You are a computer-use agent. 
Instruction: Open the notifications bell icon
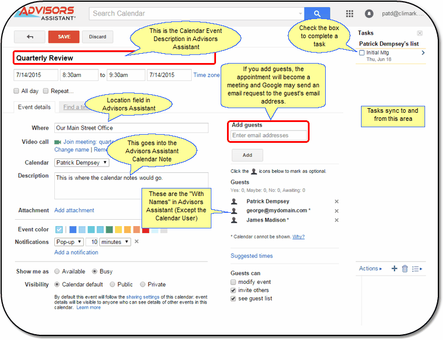coord(369,13)
